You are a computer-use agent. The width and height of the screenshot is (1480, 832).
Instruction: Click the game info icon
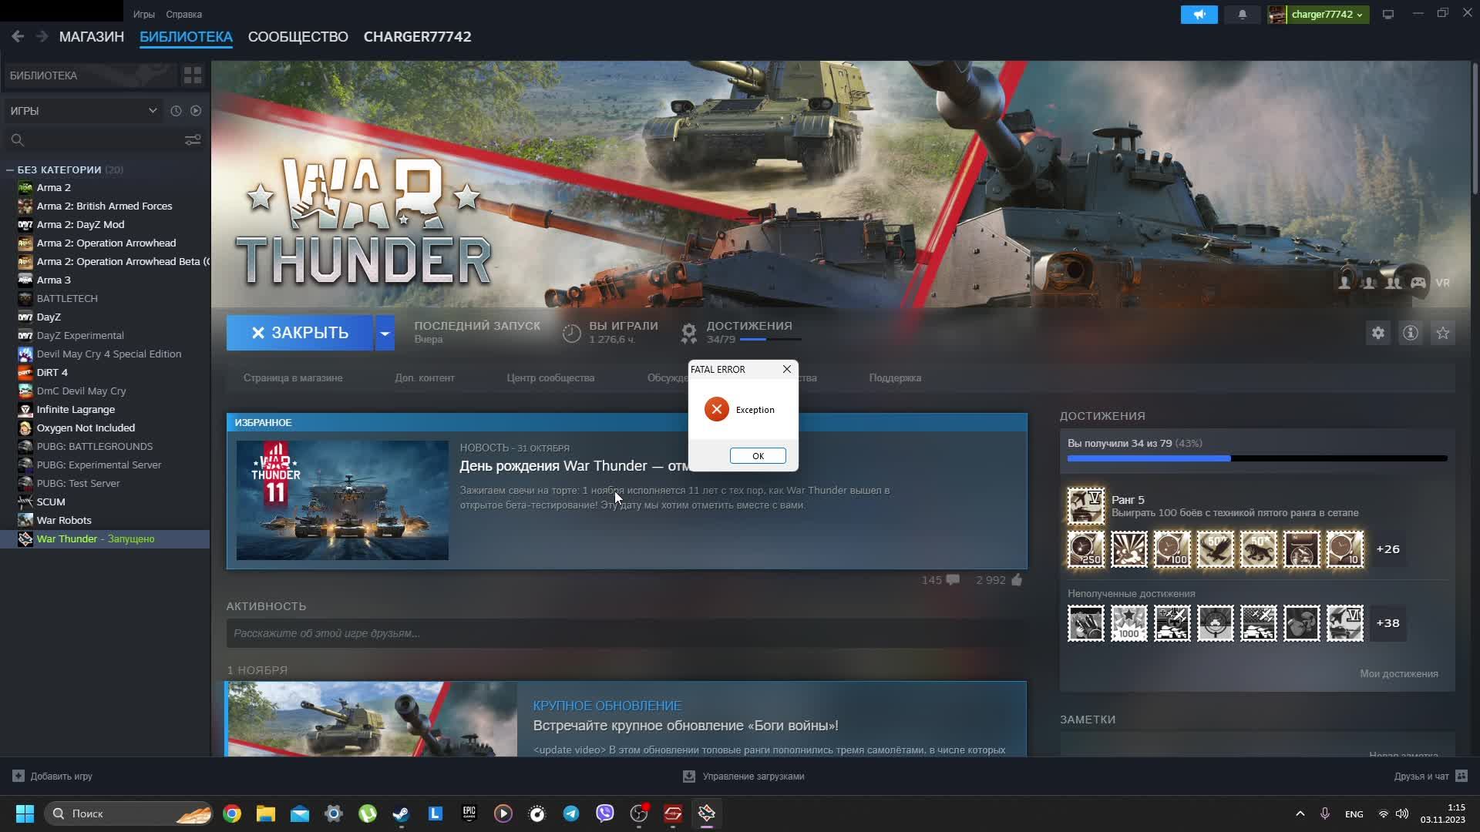(x=1410, y=333)
